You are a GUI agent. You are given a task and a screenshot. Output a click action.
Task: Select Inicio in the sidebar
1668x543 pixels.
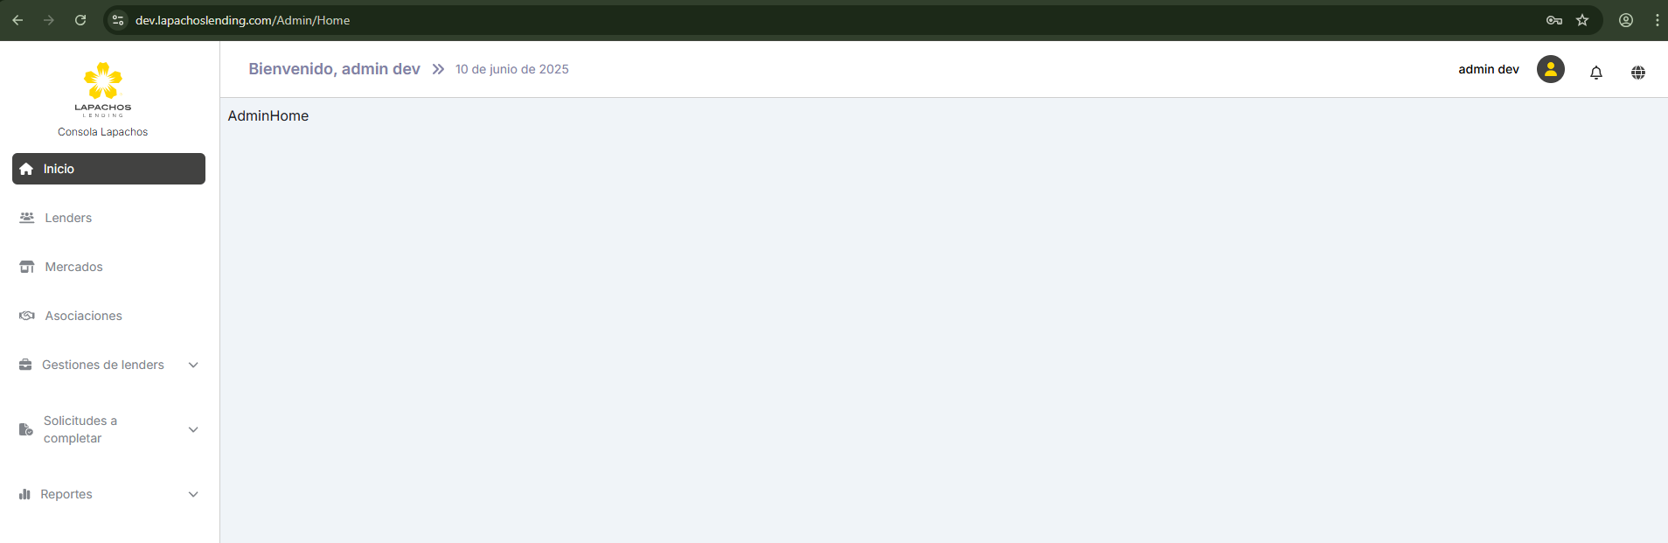108,169
